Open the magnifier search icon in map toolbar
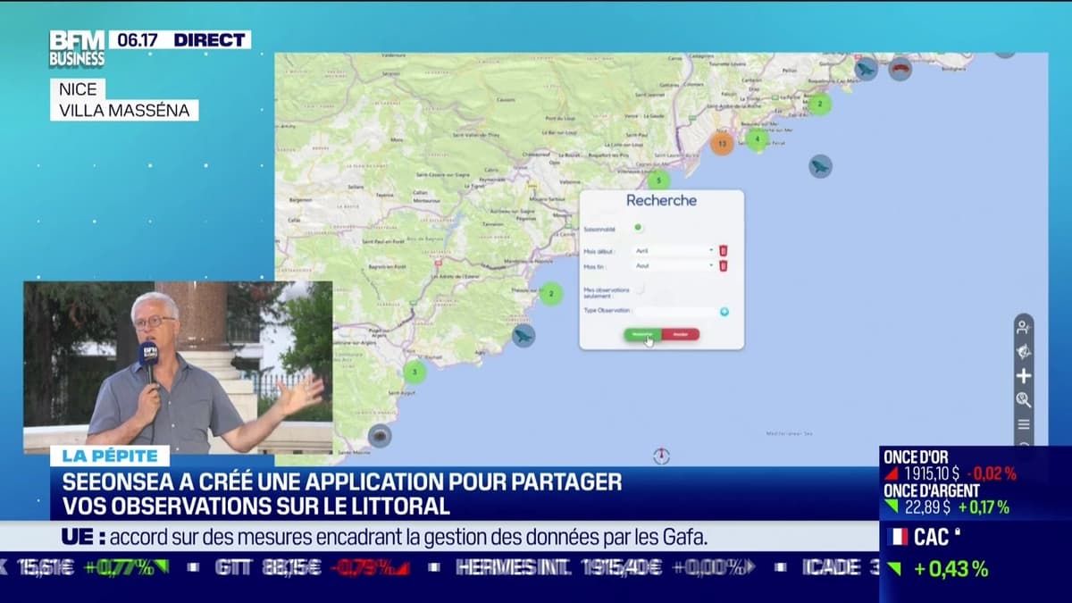The image size is (1072, 603). [x=1024, y=400]
